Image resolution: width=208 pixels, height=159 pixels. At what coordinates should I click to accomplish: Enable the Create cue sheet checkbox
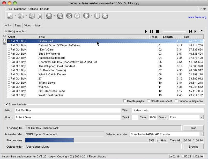point(148,101)
